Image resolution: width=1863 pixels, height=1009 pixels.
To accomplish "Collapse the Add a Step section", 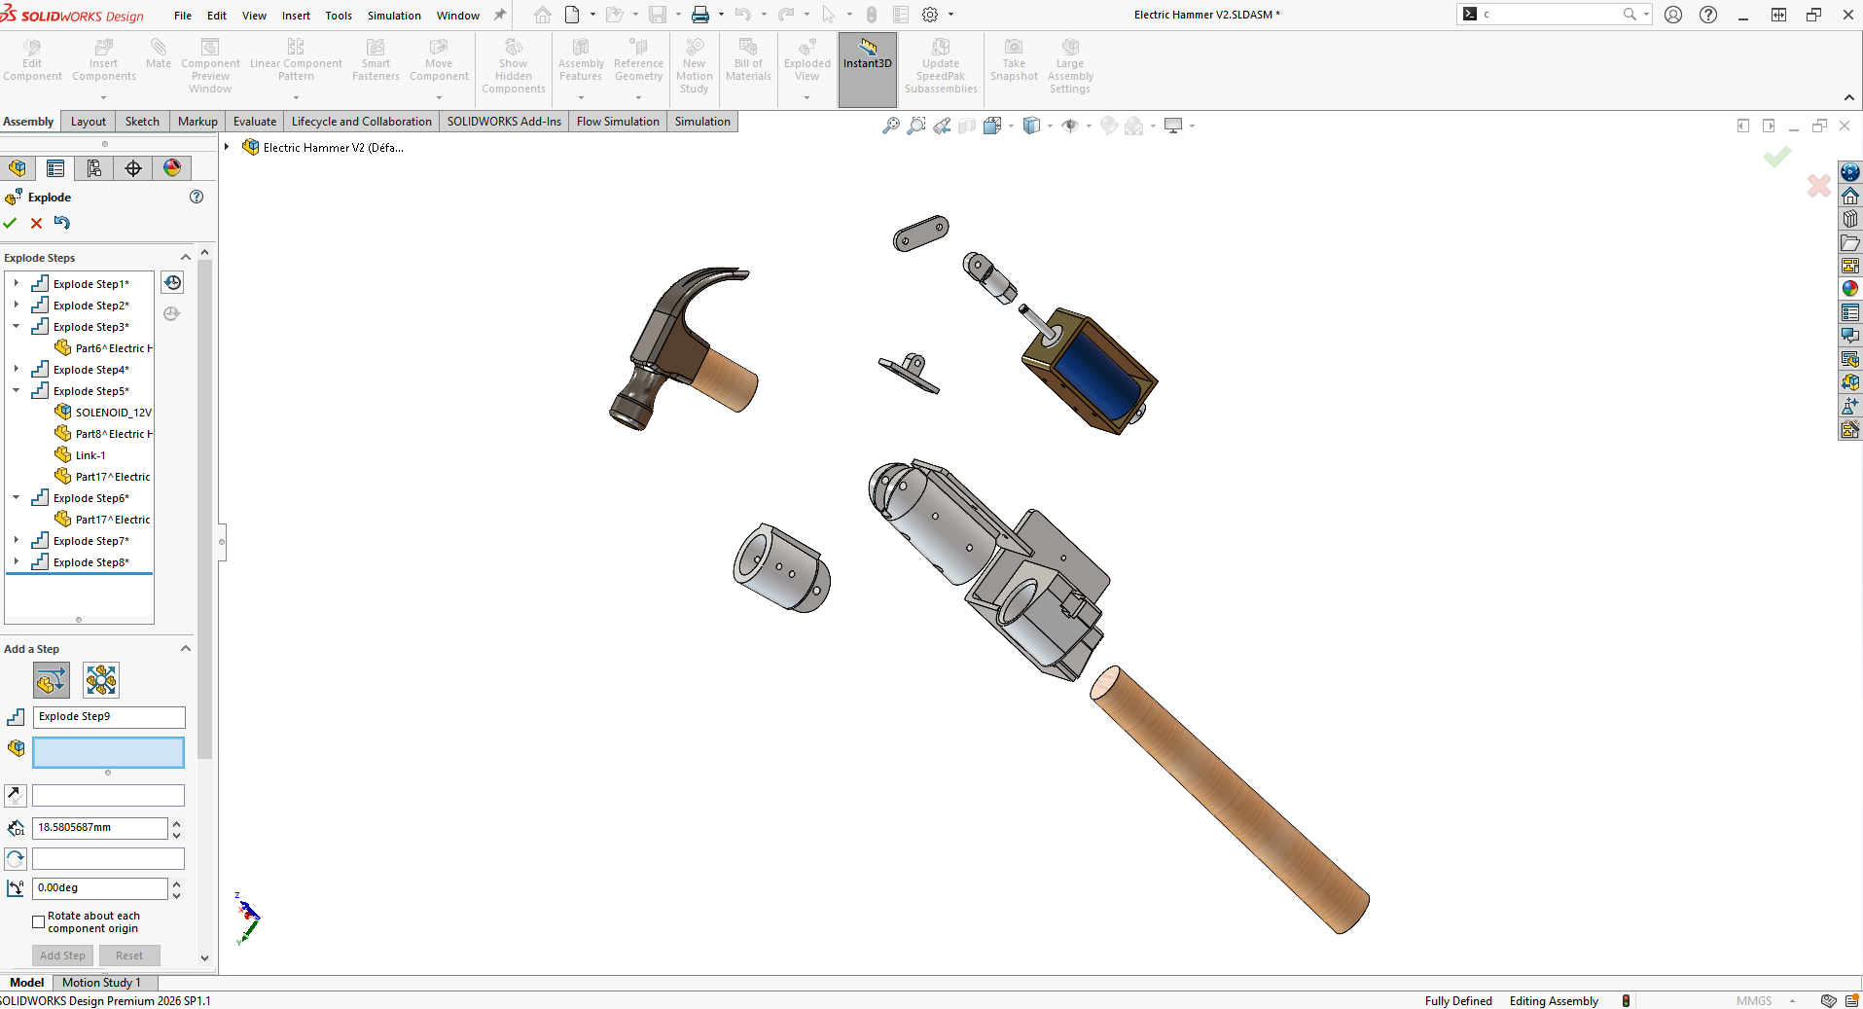I will point(186,649).
